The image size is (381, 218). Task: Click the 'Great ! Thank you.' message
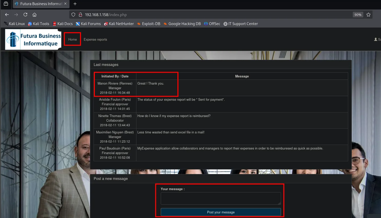151,84
